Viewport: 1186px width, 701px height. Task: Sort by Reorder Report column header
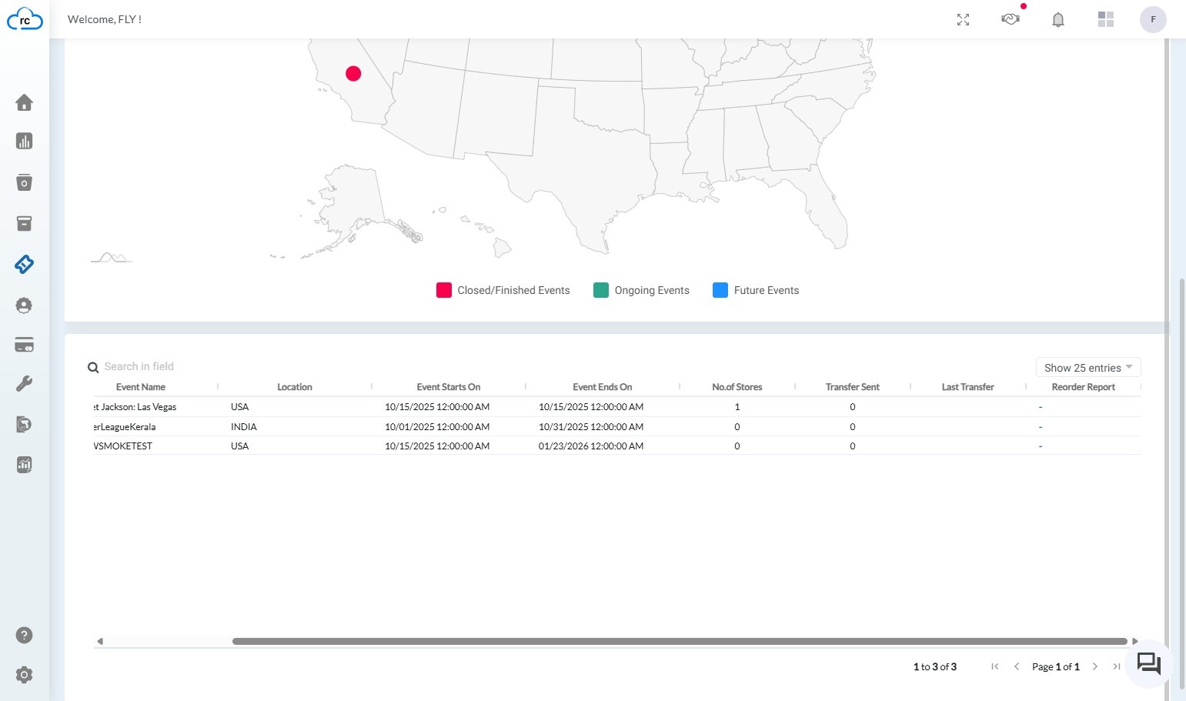coord(1084,387)
